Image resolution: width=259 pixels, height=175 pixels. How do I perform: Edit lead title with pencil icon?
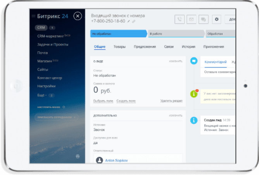(128, 21)
